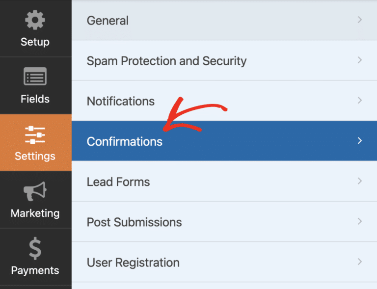The image size is (377, 289).
Task: Open General settings section
Action: 108,21
